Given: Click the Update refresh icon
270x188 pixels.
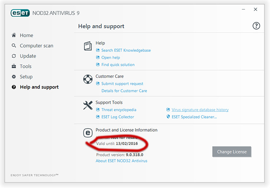Looking at the screenshot, I should coord(14,56).
